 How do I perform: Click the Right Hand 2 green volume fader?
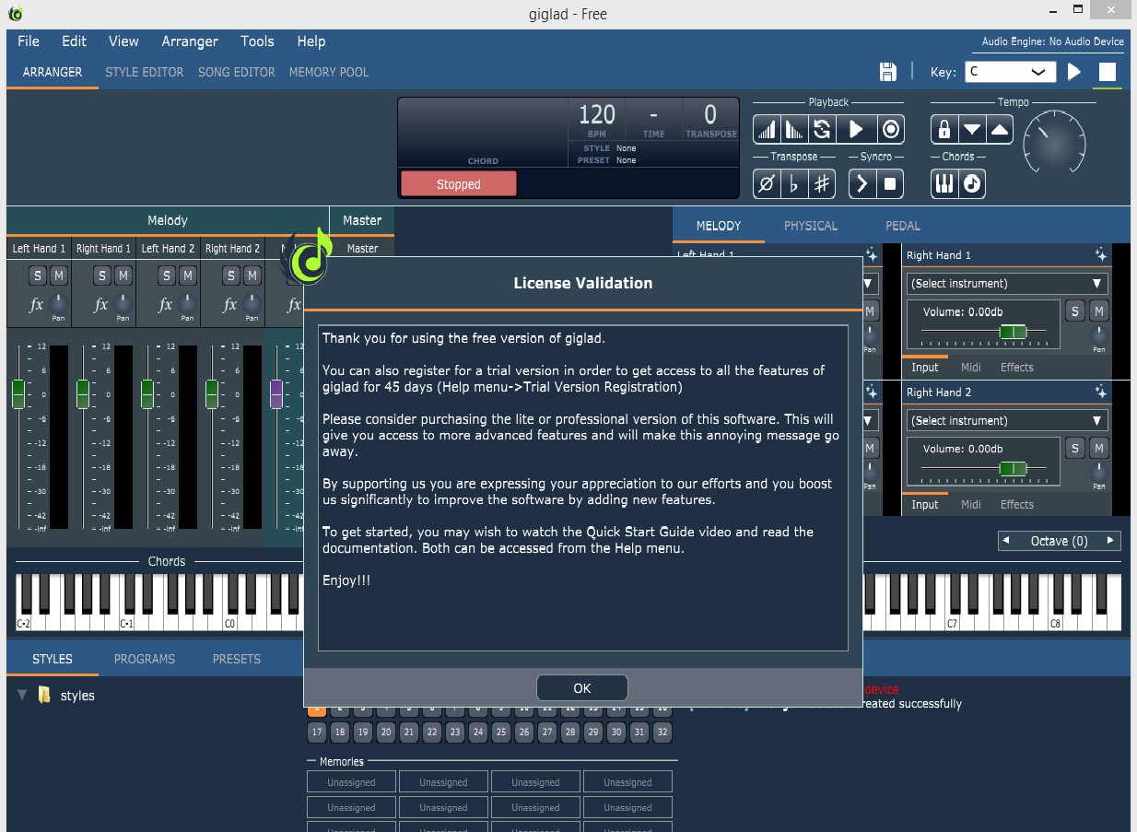tap(212, 393)
